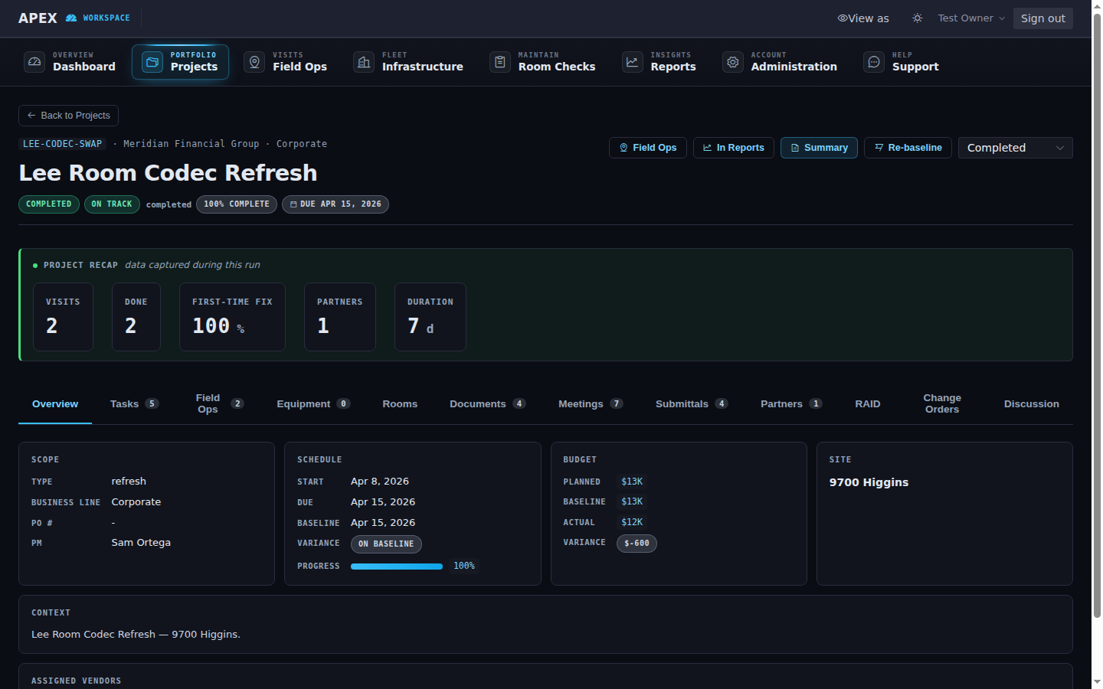The image size is (1103, 689).
Task: Click the Partners recap card
Action: (340, 317)
